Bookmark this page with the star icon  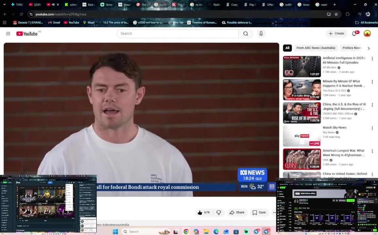coord(336,14)
